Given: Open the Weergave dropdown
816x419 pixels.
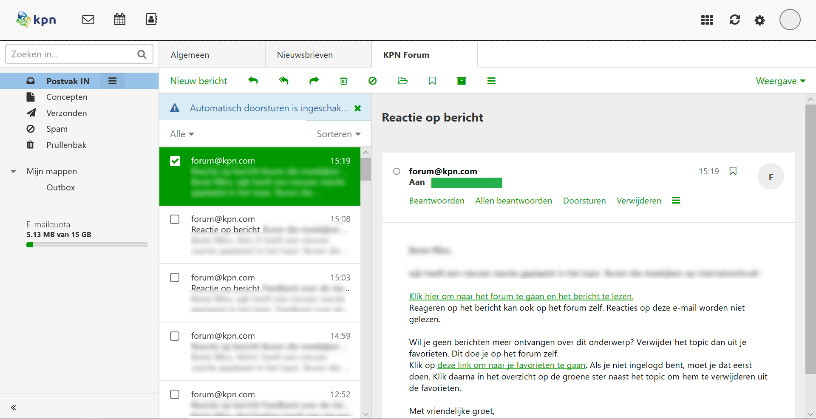Looking at the screenshot, I should 781,81.
